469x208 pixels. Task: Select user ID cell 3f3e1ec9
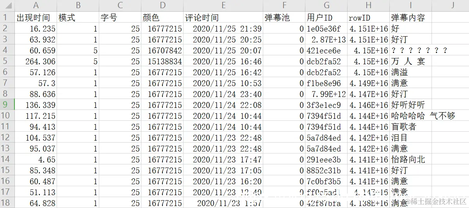pos(326,105)
